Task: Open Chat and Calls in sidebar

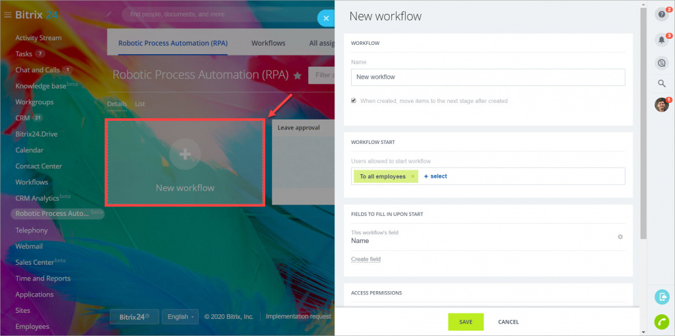Action: (x=38, y=70)
